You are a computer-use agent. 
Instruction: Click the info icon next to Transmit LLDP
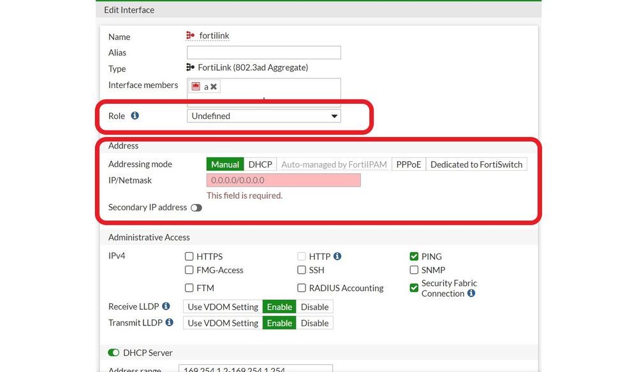(170, 322)
